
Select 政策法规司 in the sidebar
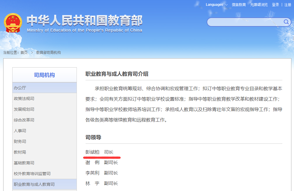[24, 99]
